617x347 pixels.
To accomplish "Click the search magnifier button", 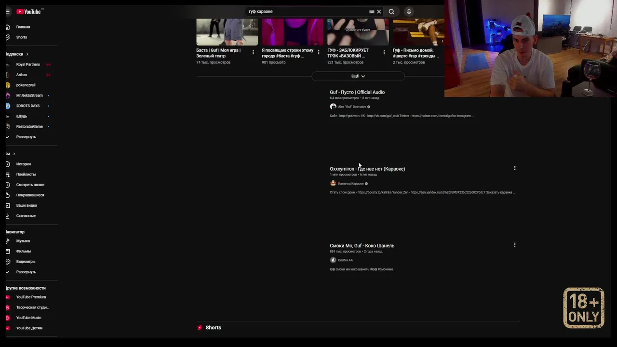I will (391, 12).
